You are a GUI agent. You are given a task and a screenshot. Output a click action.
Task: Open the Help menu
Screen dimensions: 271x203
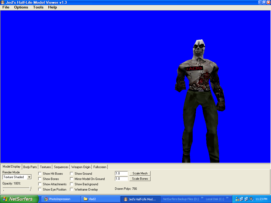tap(53, 7)
